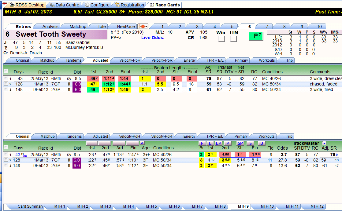Click blank button above the 1st column
This screenshot has height=211, width=342.
pos(92,143)
